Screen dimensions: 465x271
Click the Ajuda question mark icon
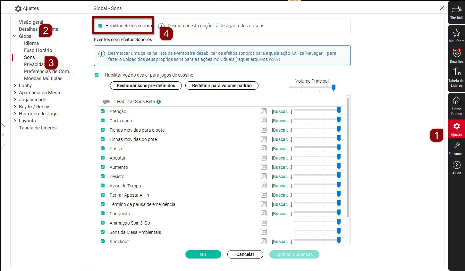click(456, 165)
